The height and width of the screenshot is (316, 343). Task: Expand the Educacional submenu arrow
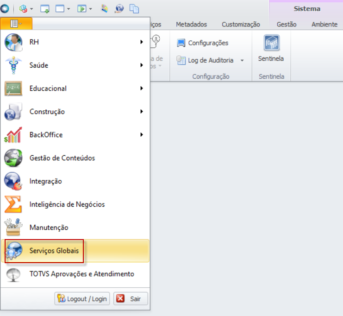coord(142,88)
